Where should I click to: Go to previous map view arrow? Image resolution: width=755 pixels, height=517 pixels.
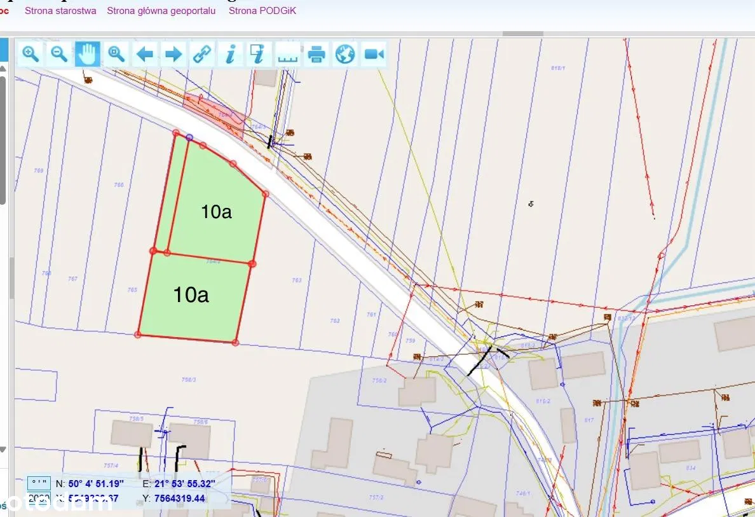tap(145, 54)
